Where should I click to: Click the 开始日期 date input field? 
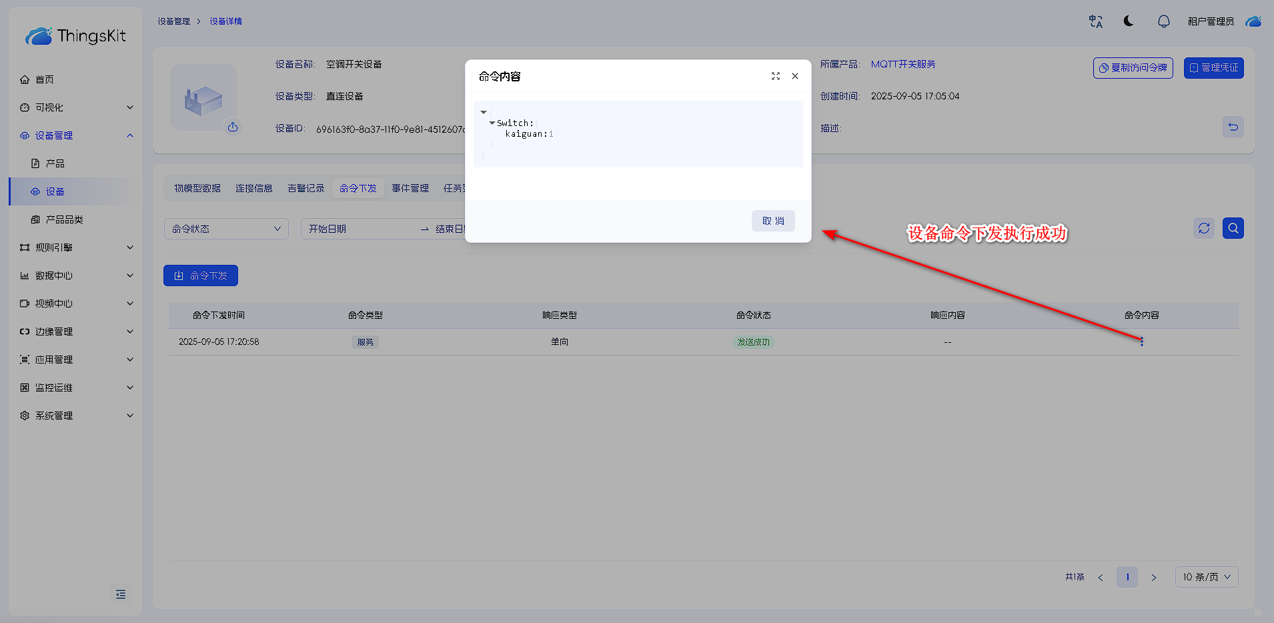[x=357, y=229]
